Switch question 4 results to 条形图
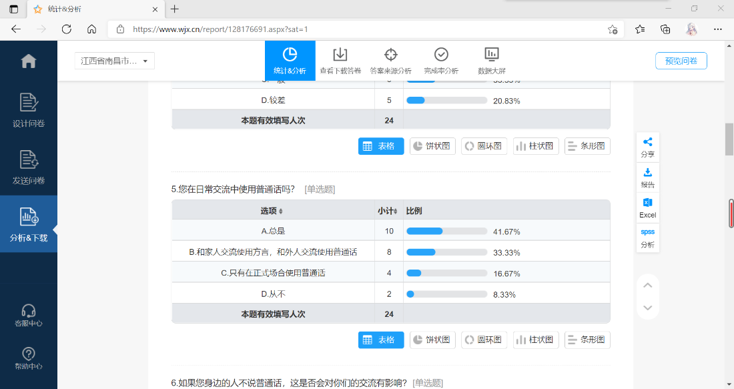This screenshot has width=734, height=389. pos(587,146)
